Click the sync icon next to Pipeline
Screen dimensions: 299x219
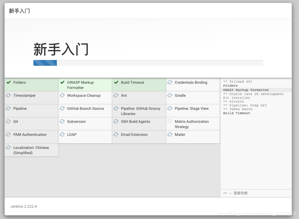[x=8, y=108]
